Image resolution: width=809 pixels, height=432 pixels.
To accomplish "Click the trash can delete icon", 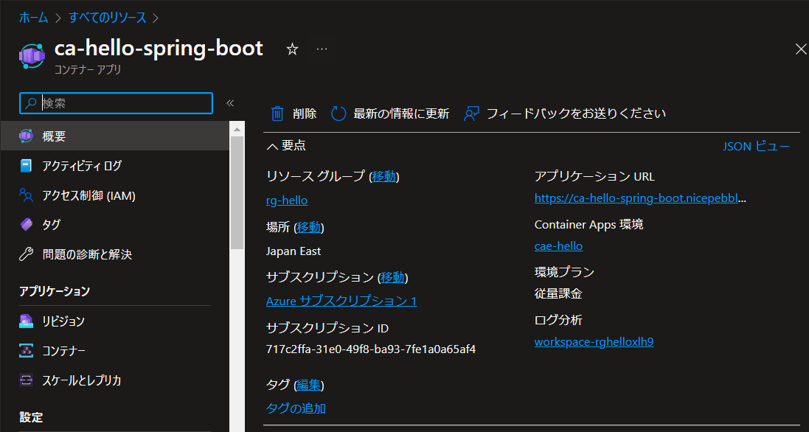I will tap(277, 114).
